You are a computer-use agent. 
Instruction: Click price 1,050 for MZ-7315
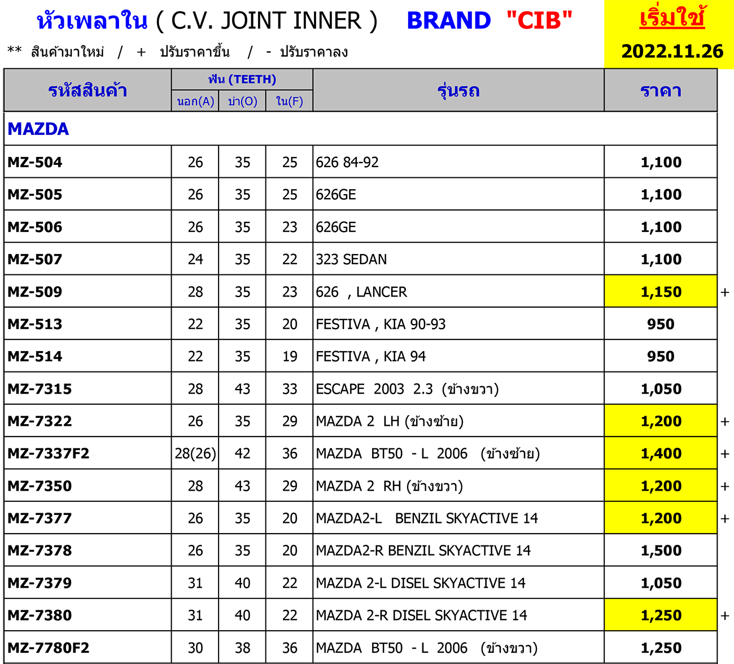tap(661, 389)
